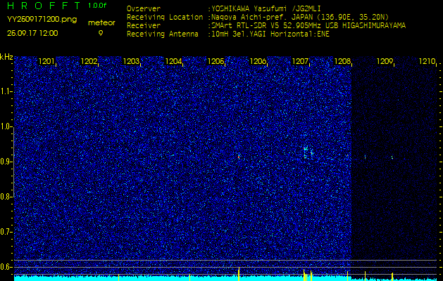Click the bright echo cluster at 1207
Image resolution: width=443 pixels, height=281 pixels.
(308, 152)
